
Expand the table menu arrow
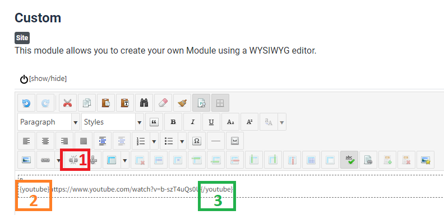point(125,160)
